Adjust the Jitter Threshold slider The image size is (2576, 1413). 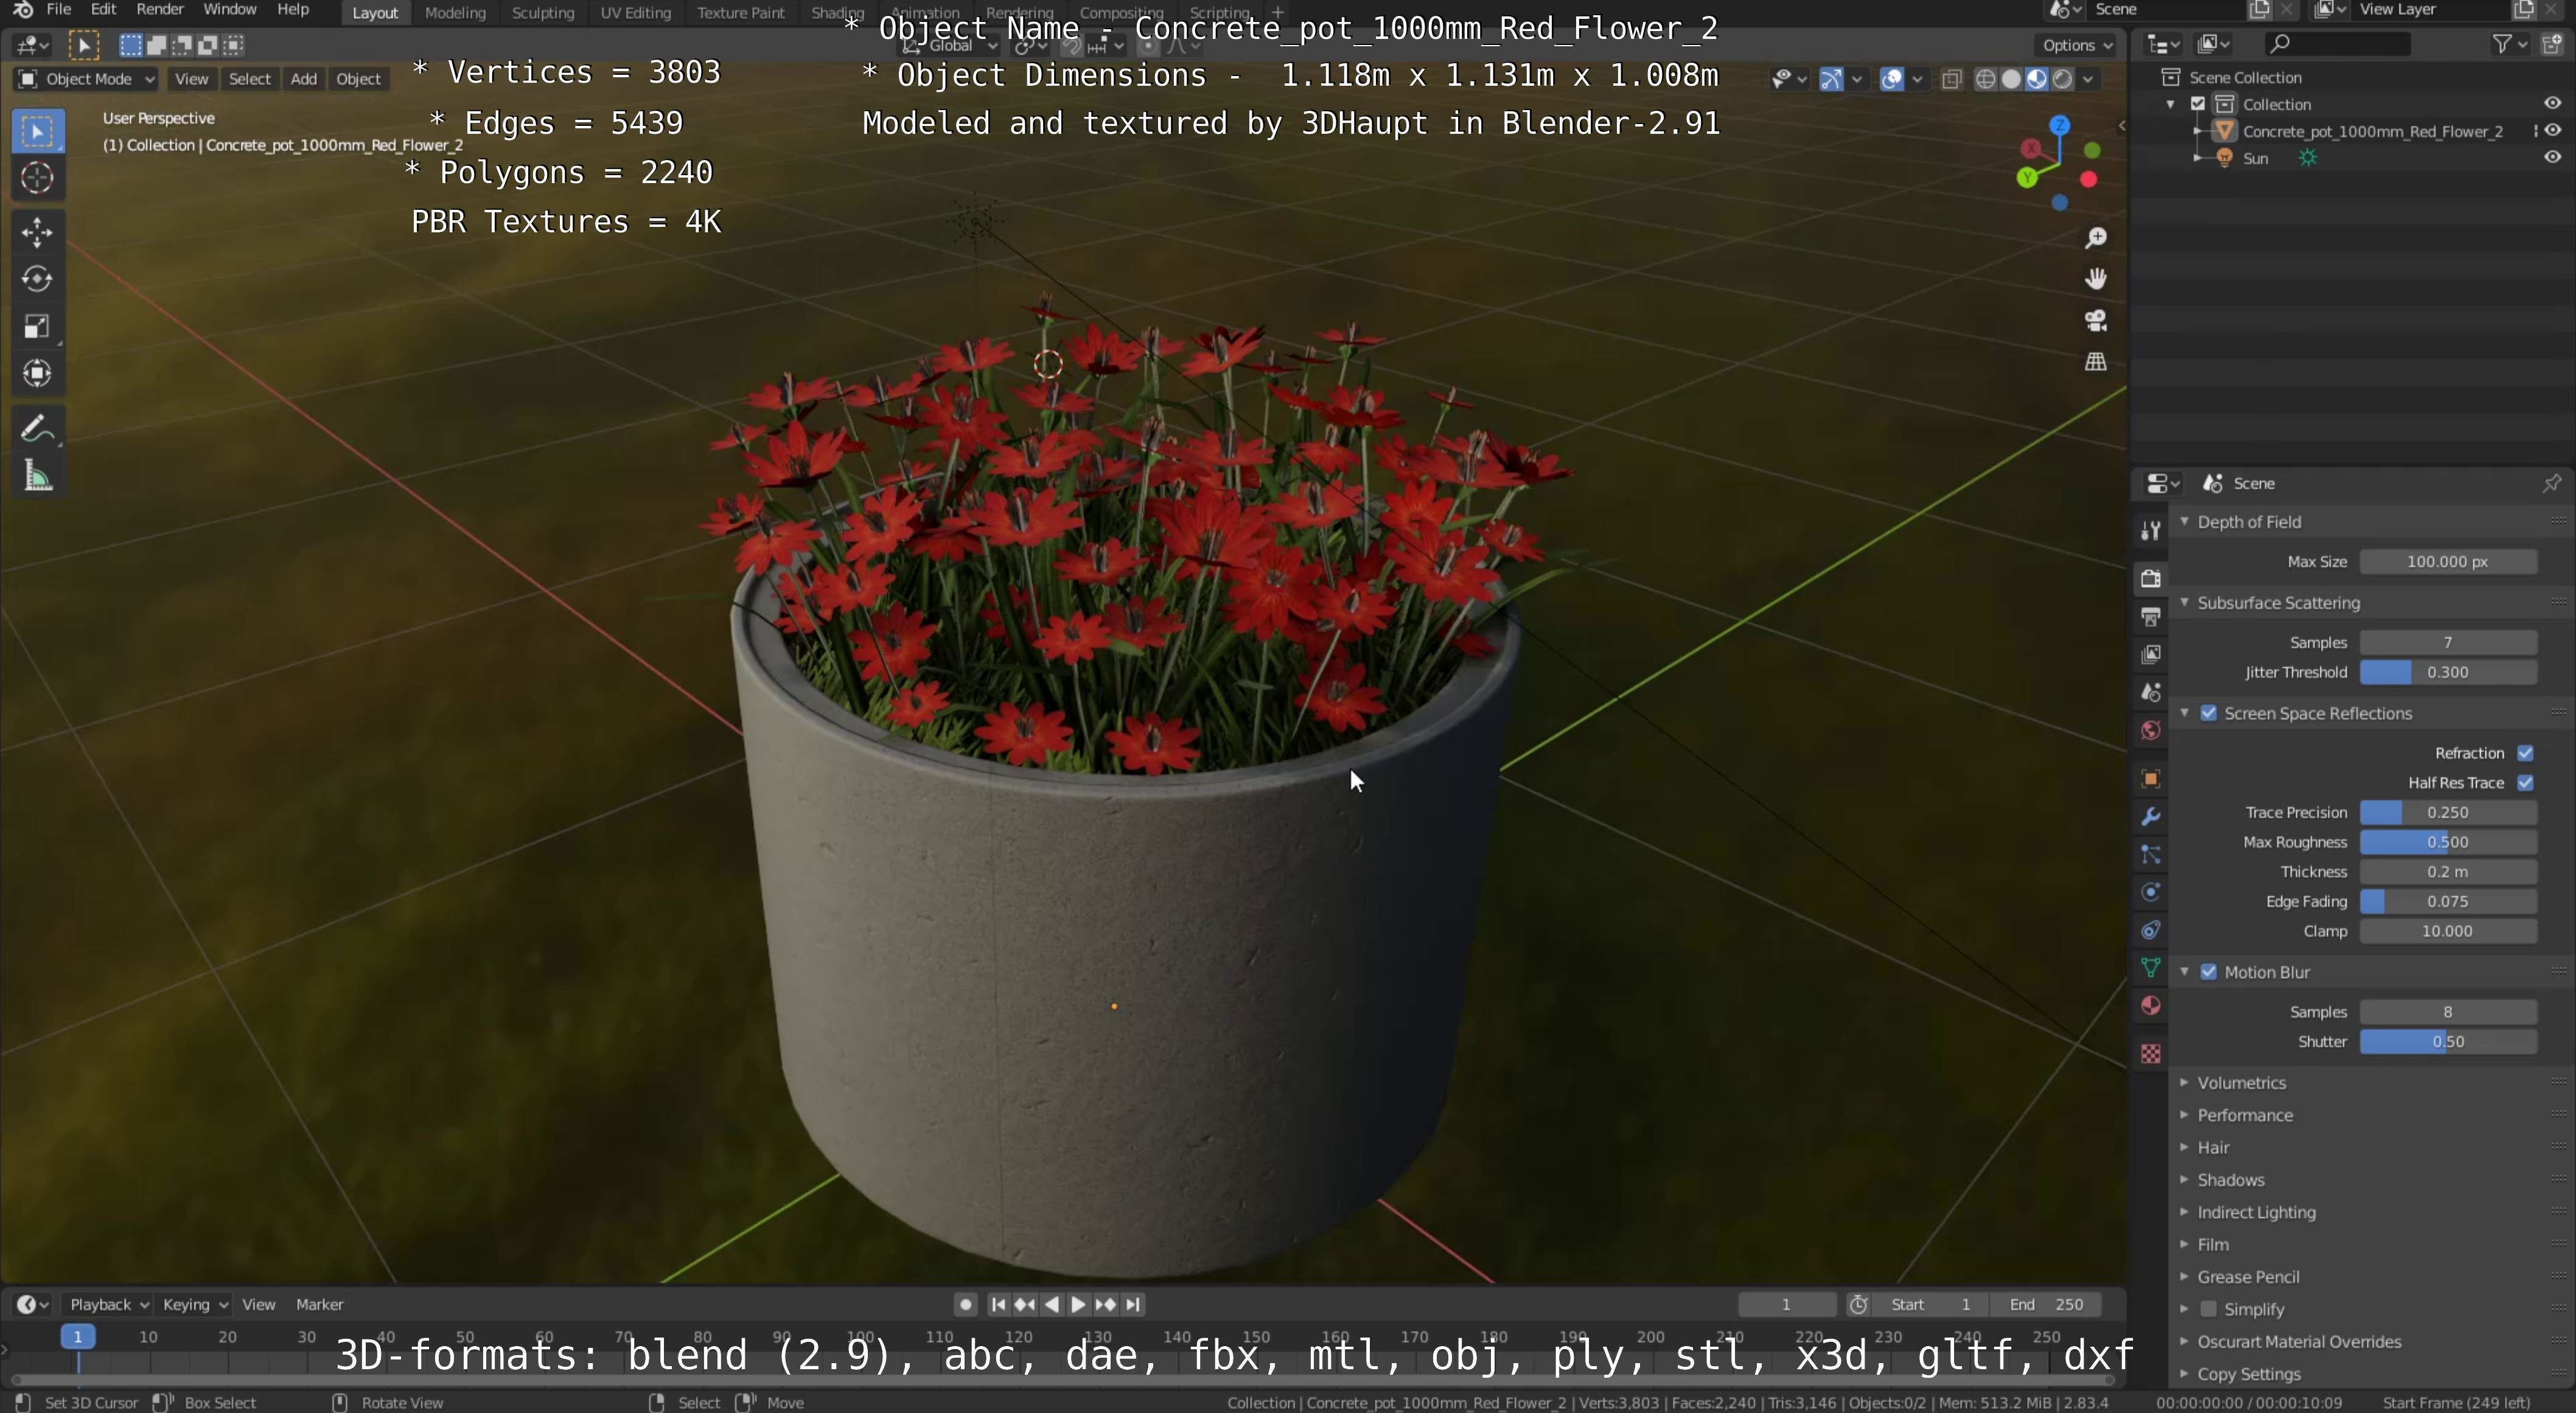(x=2447, y=673)
